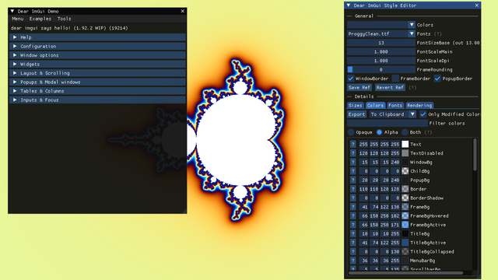Expand the Tables & Columns section
The width and height of the screenshot is (498, 280).
click(x=97, y=91)
